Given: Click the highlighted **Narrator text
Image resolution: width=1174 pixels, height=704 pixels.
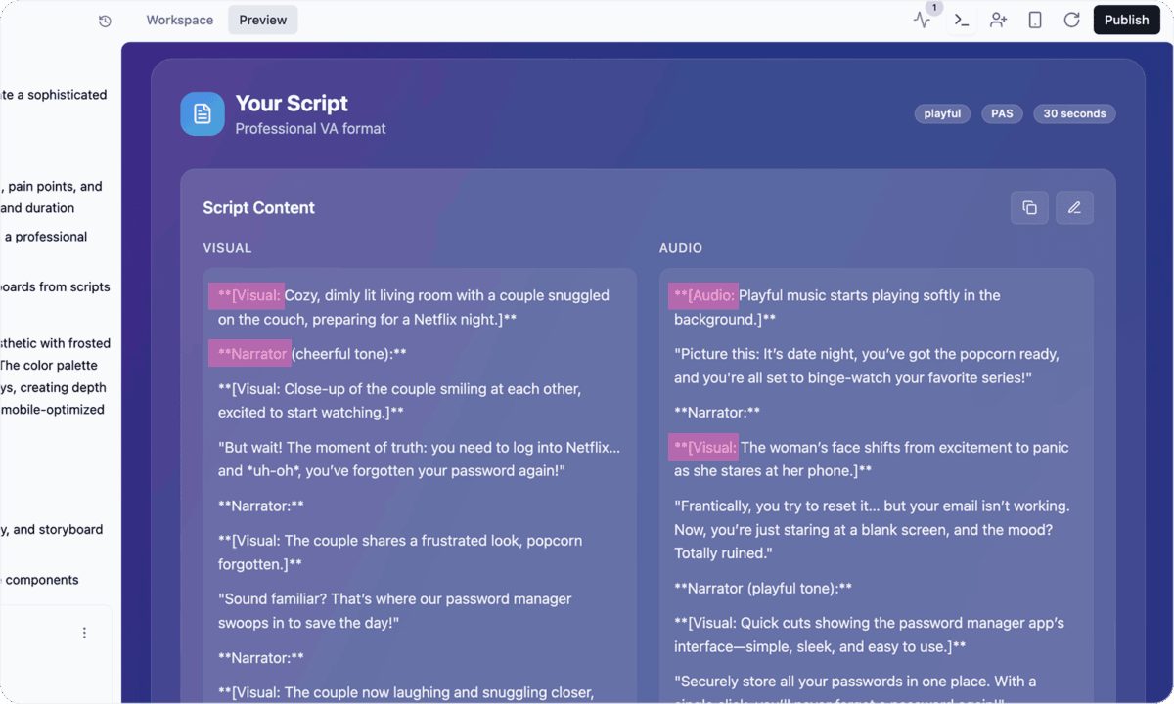Looking at the screenshot, I should coord(250,354).
